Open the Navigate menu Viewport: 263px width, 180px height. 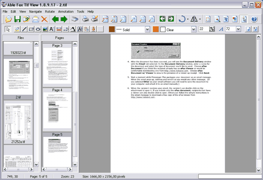pos(35,12)
